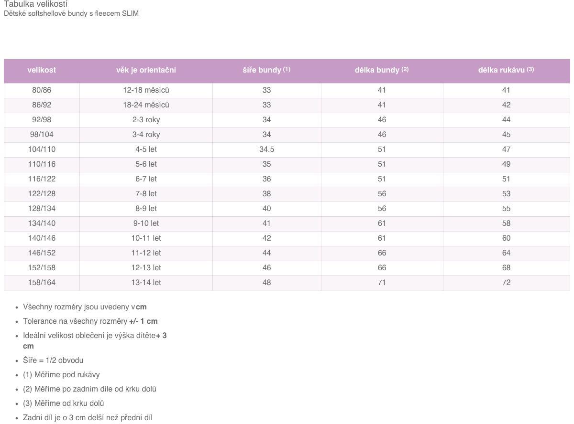Screen dimensions: 574x424
Task: Select the 80/86 size cell
Action: pos(42,90)
